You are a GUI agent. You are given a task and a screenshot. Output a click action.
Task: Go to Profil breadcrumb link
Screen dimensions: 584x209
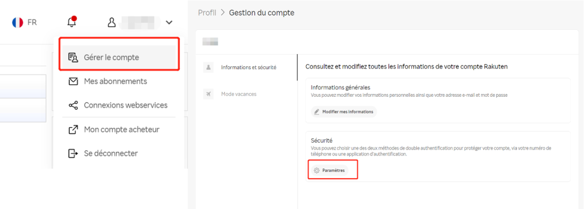[x=207, y=13]
